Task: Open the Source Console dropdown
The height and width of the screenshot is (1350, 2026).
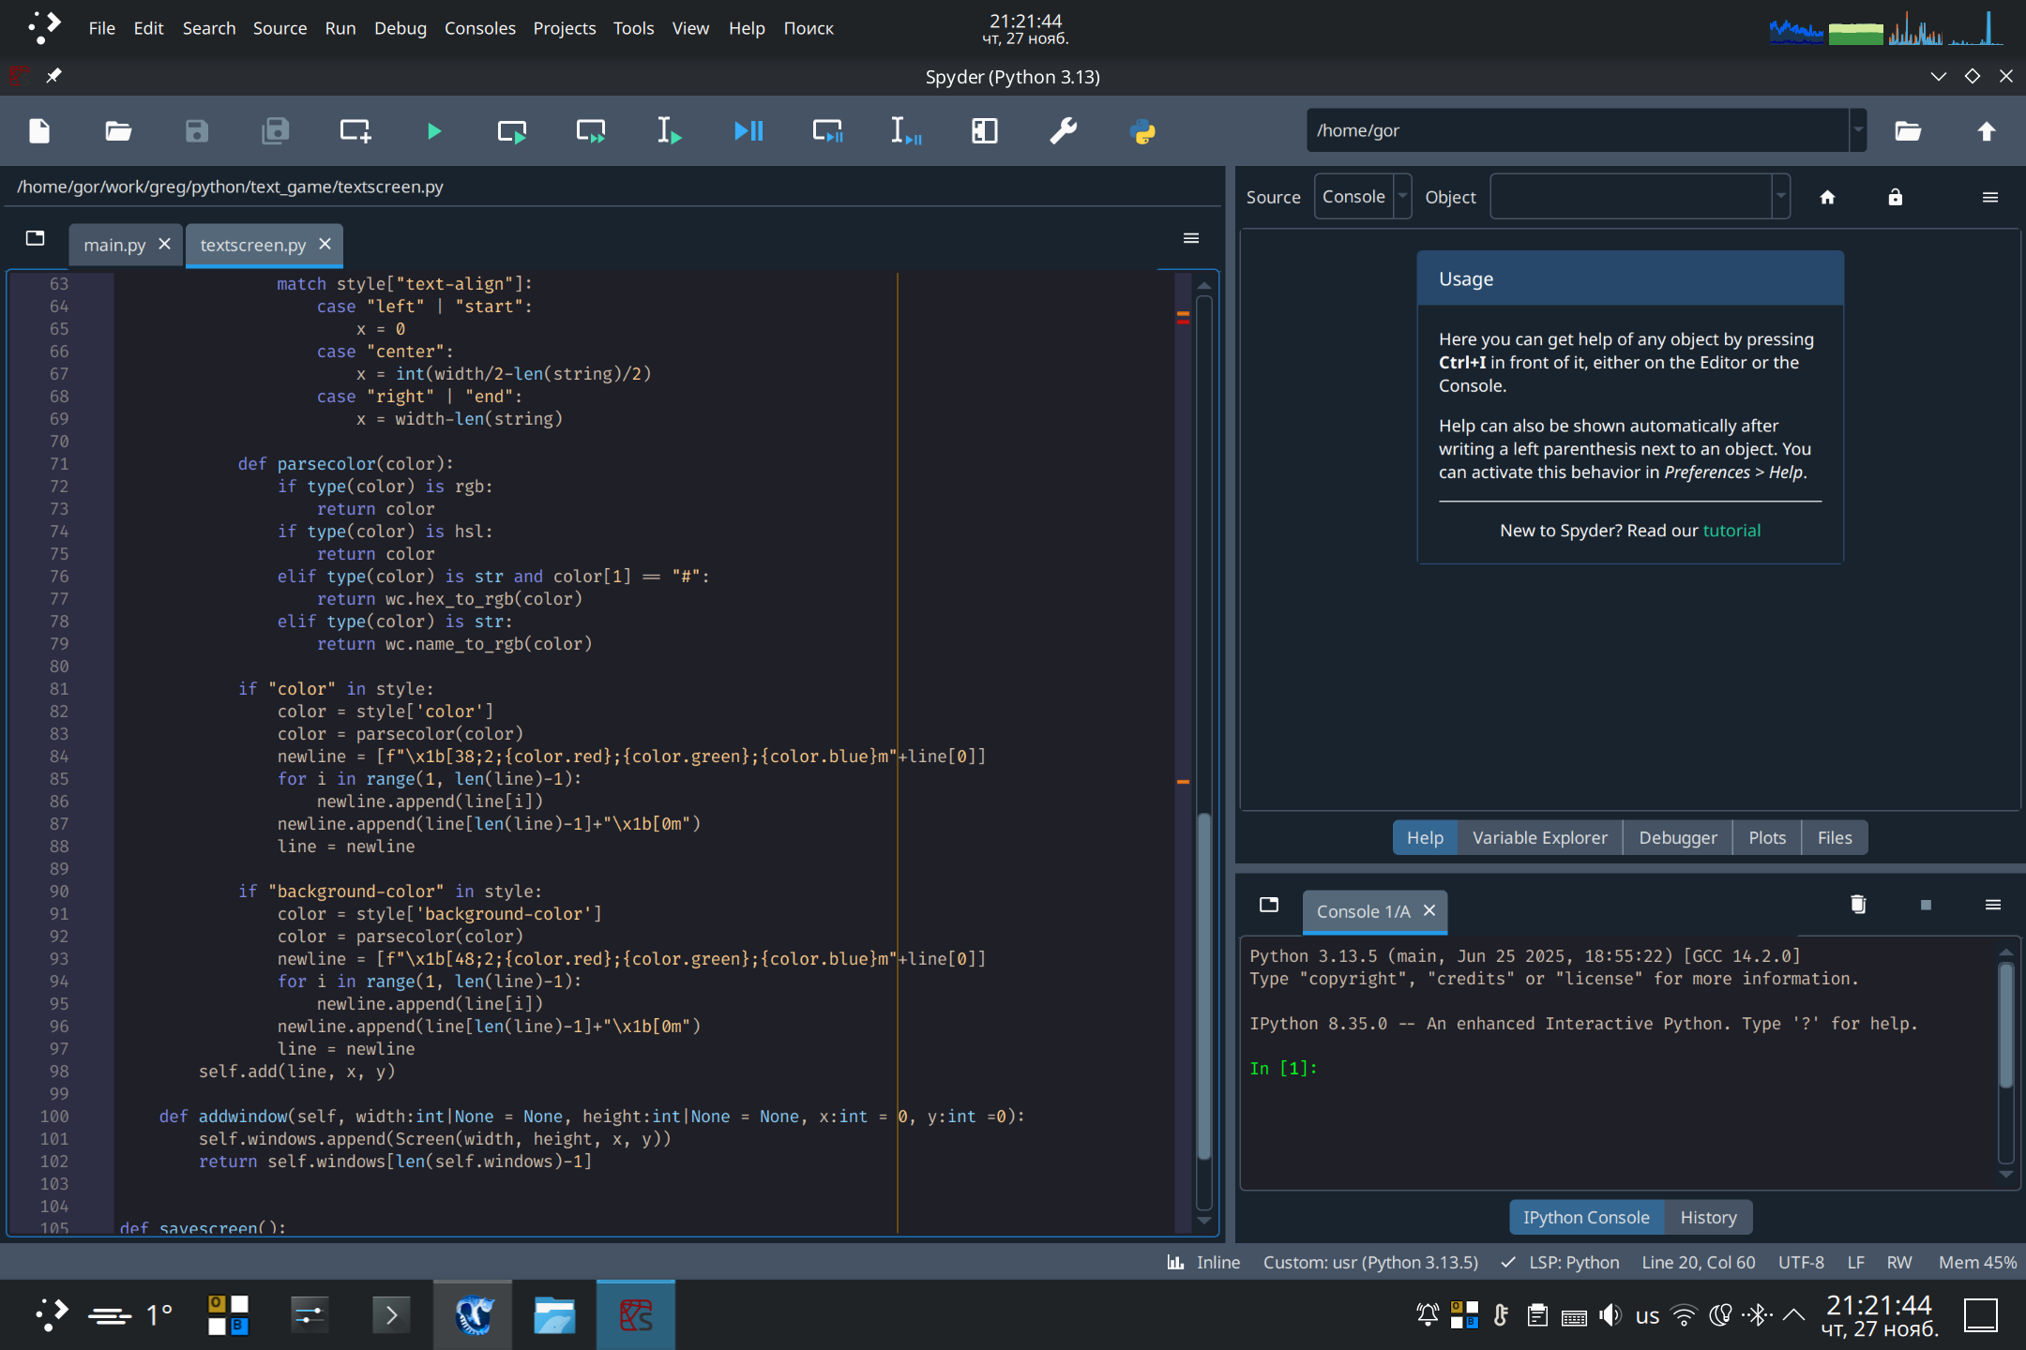Action: coord(1363,197)
